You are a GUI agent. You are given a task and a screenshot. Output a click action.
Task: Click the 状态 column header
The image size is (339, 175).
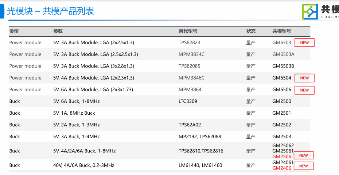click(x=251, y=31)
